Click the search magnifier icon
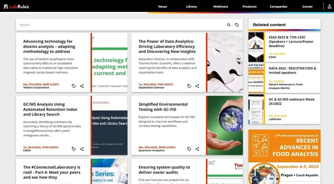 pyautogui.click(x=229, y=25)
